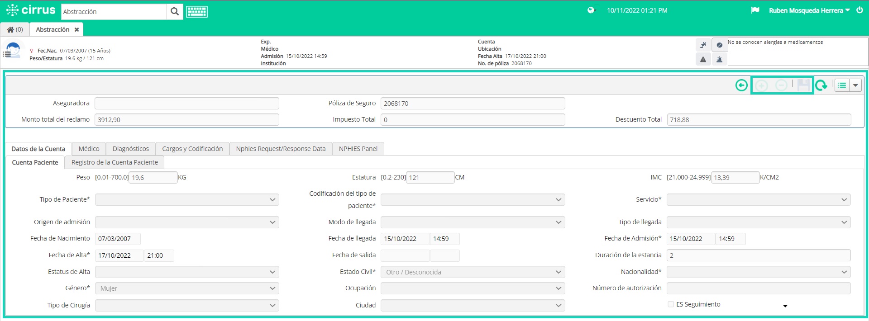Image resolution: width=869 pixels, height=321 pixels.
Task: Click the emergency siren icon
Action: tap(719, 59)
